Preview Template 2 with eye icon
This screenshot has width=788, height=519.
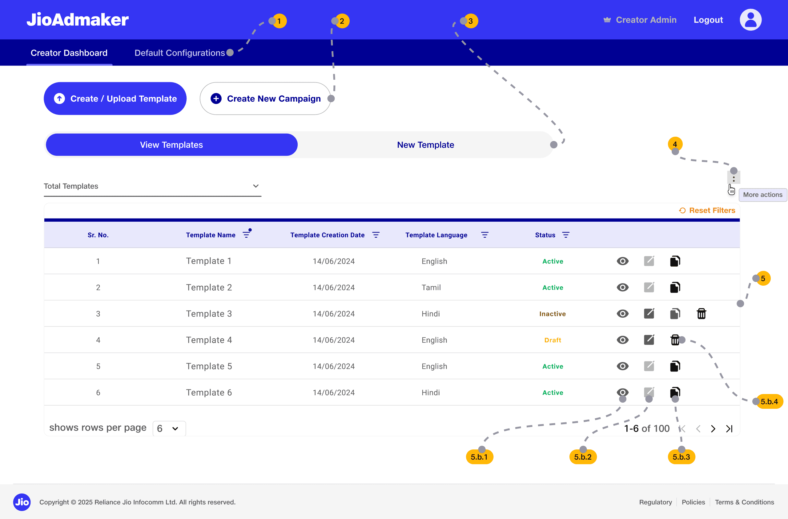[622, 287]
